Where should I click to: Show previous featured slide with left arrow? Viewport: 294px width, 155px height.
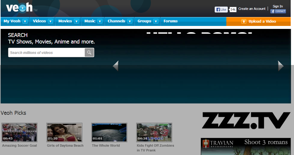click(x=116, y=66)
